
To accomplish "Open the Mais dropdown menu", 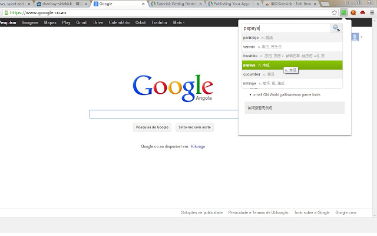I will click(178, 22).
